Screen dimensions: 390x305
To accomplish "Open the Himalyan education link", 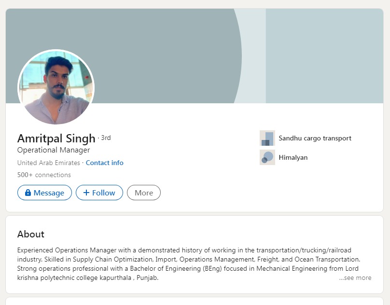I will pyautogui.click(x=293, y=157).
